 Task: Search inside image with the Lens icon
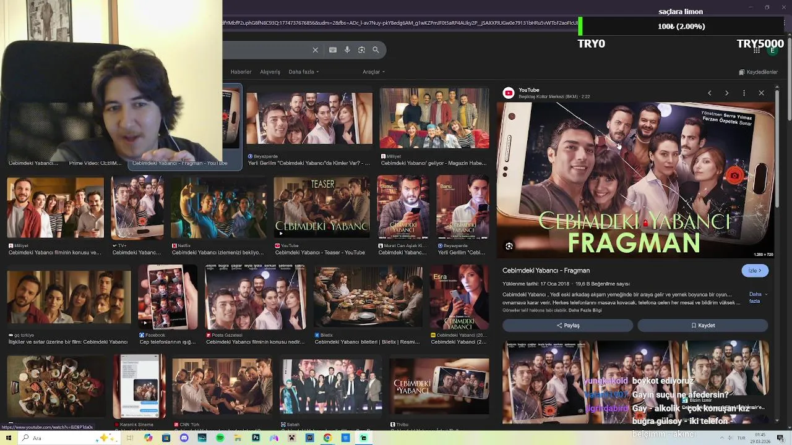tap(509, 246)
